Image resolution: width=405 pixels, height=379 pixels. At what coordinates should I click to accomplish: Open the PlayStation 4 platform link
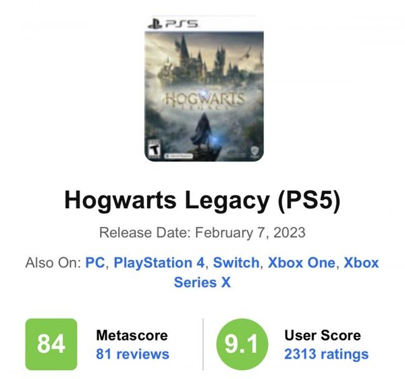point(159,262)
